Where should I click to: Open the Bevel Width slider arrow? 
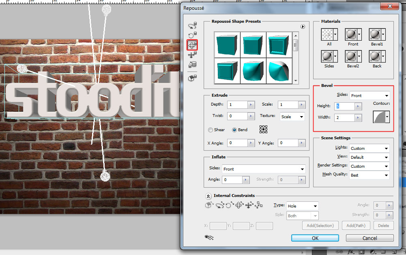(x=358, y=118)
